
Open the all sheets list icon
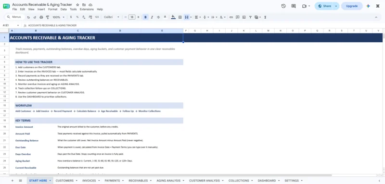[x=20, y=181]
